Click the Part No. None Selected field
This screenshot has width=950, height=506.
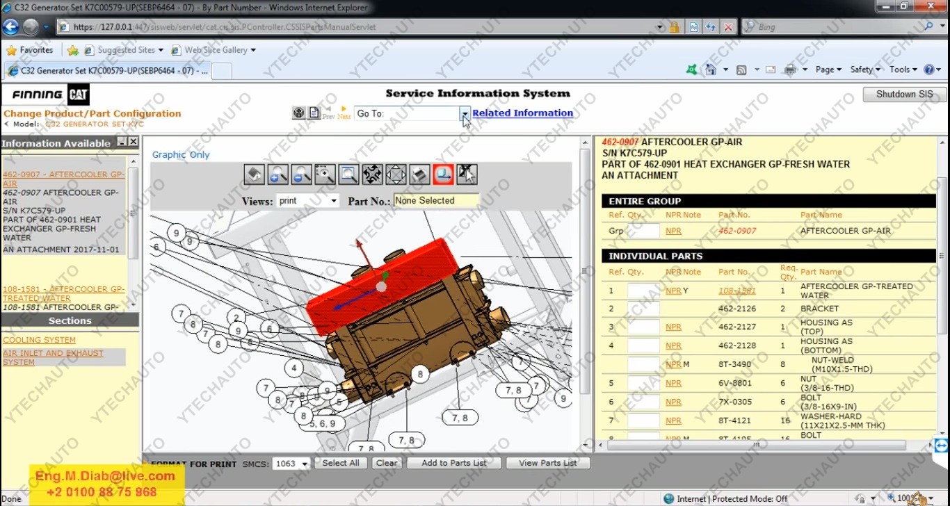pyautogui.click(x=436, y=200)
